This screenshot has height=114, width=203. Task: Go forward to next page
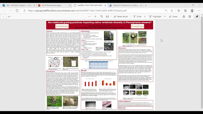pos(10,11)
